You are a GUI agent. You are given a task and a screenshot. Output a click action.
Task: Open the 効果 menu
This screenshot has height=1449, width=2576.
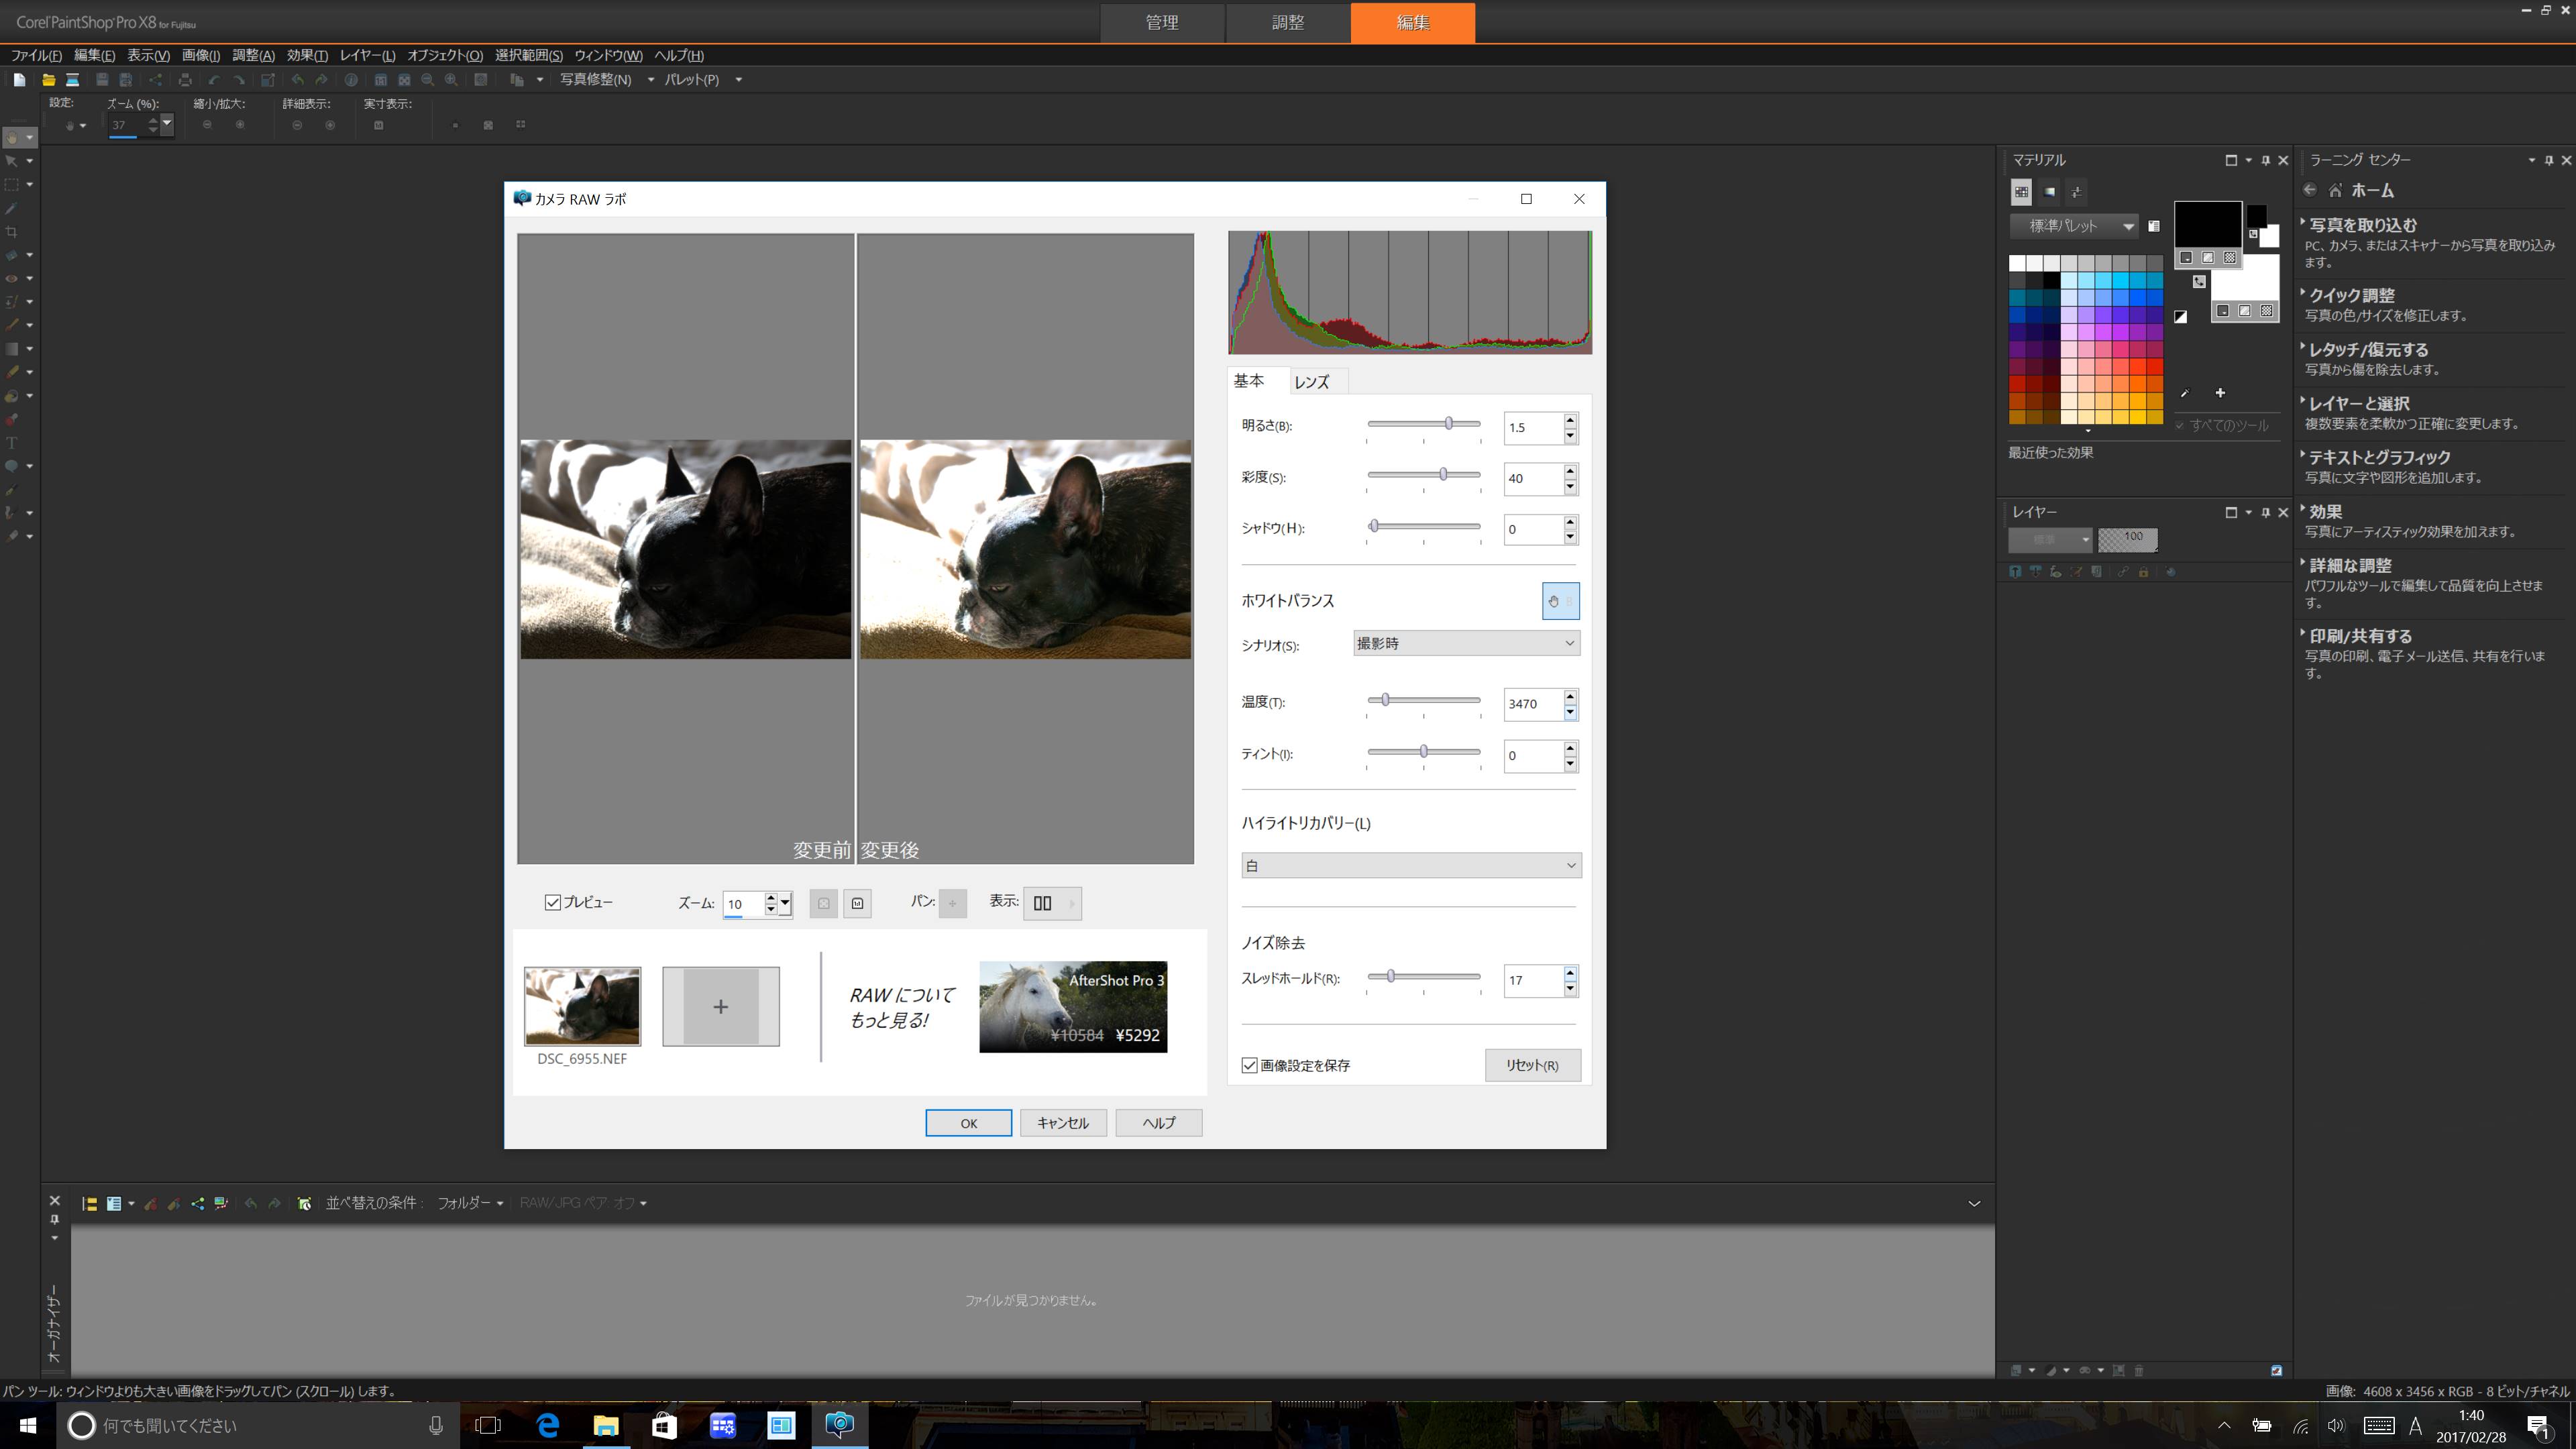click(306, 55)
